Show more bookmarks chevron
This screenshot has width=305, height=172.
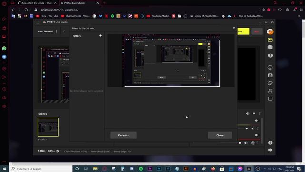pos(299,16)
